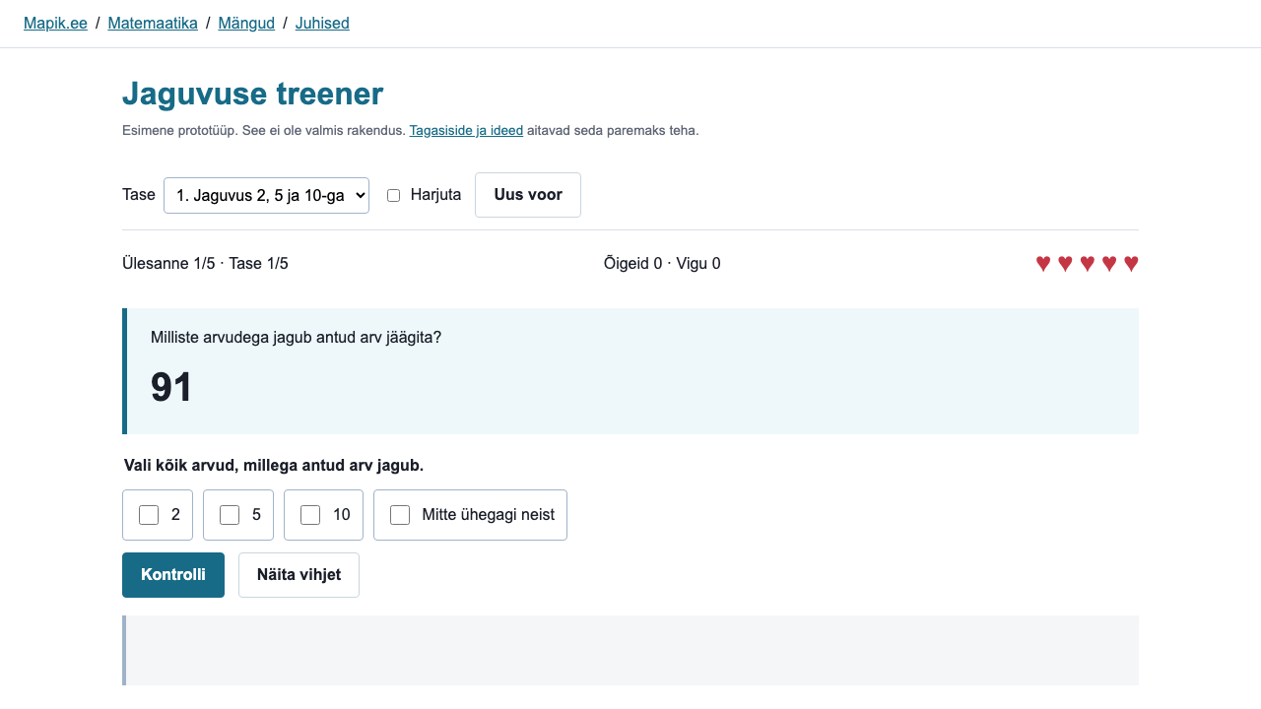This screenshot has height=709, width=1261.
Task: Open the Mängud breadcrumb link
Action: tap(246, 23)
